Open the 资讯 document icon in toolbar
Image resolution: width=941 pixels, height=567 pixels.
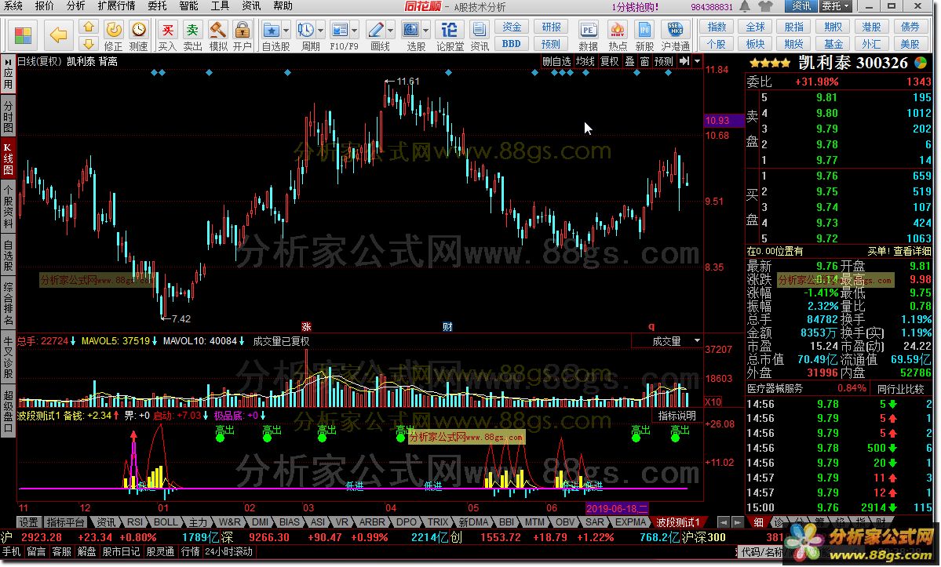(x=479, y=29)
